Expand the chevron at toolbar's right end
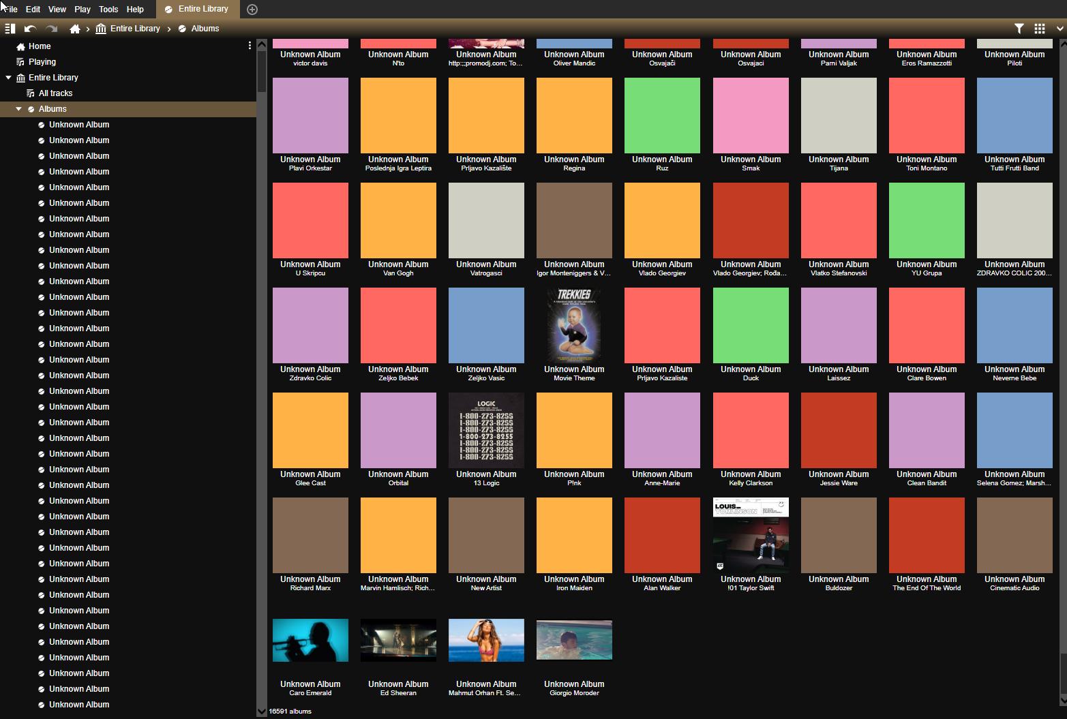 pyautogui.click(x=1060, y=29)
